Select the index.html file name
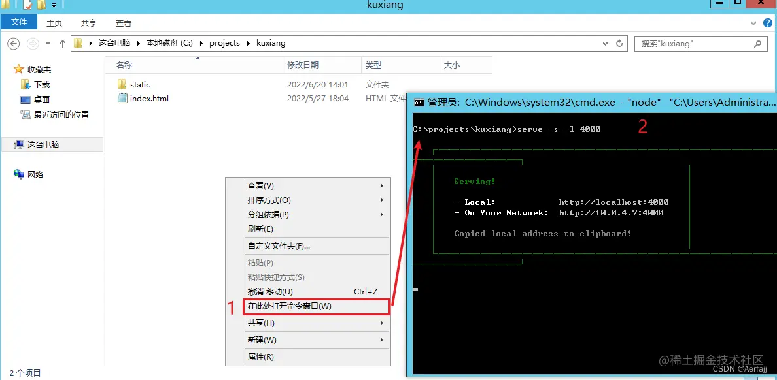 click(x=149, y=99)
